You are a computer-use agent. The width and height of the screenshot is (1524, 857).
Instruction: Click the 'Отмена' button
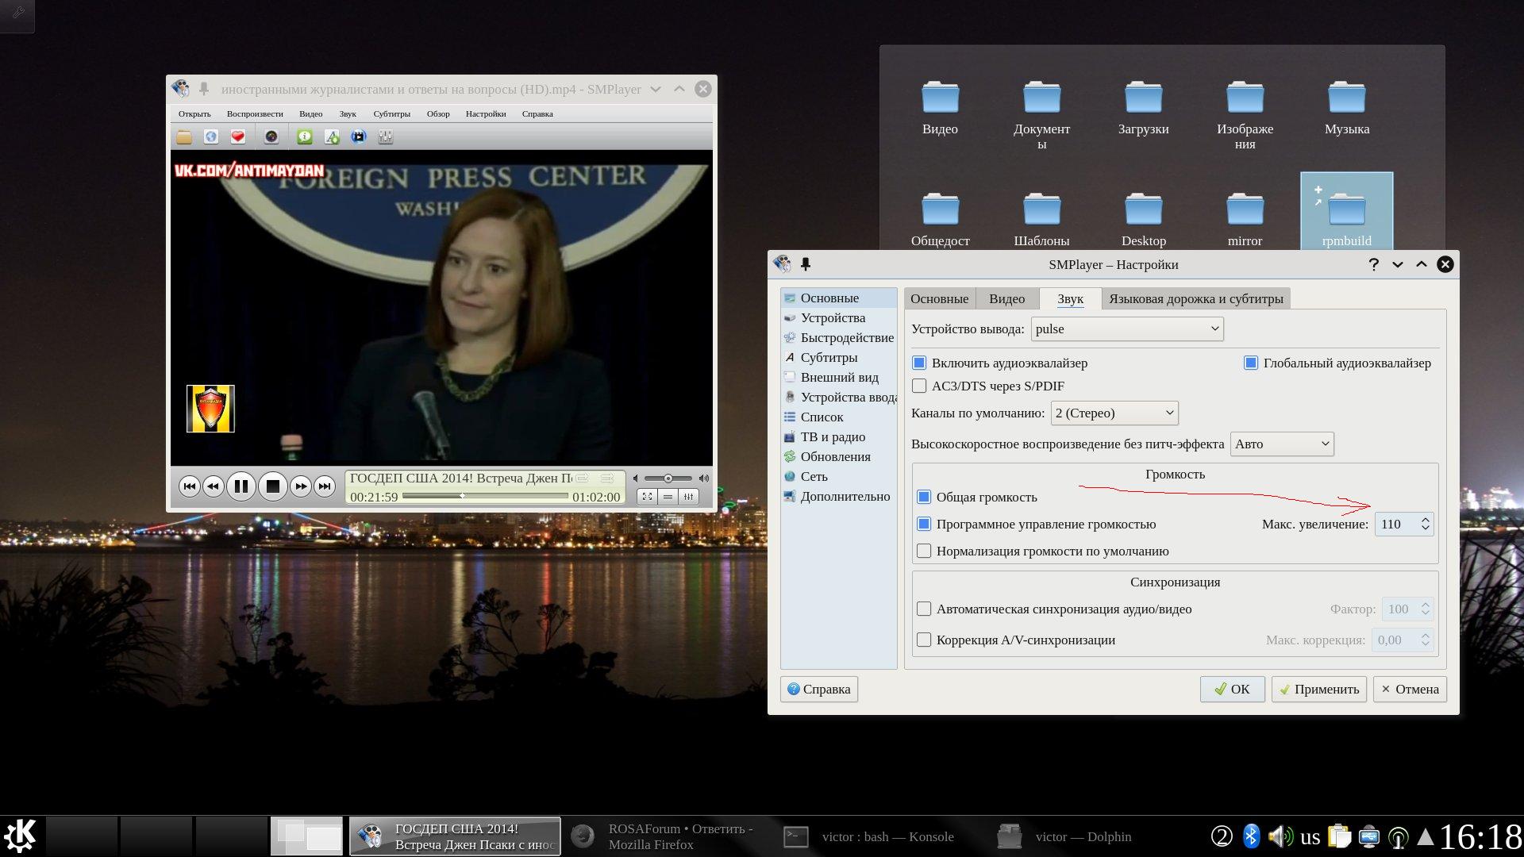pos(1410,689)
